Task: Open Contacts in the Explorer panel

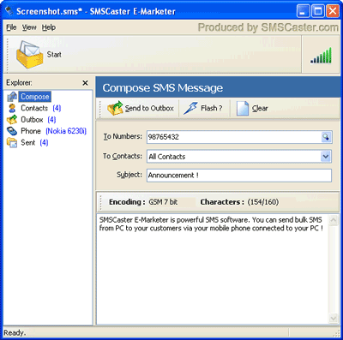Action: [x=34, y=108]
